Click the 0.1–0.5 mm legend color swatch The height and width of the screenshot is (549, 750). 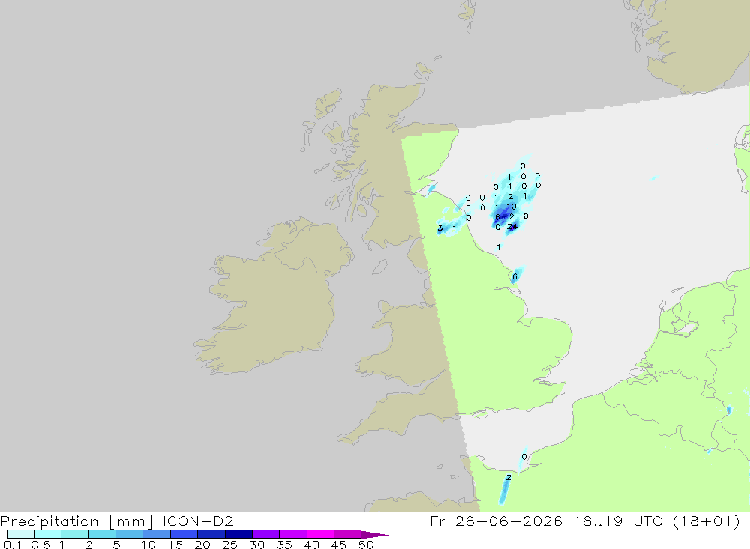(x=20, y=534)
